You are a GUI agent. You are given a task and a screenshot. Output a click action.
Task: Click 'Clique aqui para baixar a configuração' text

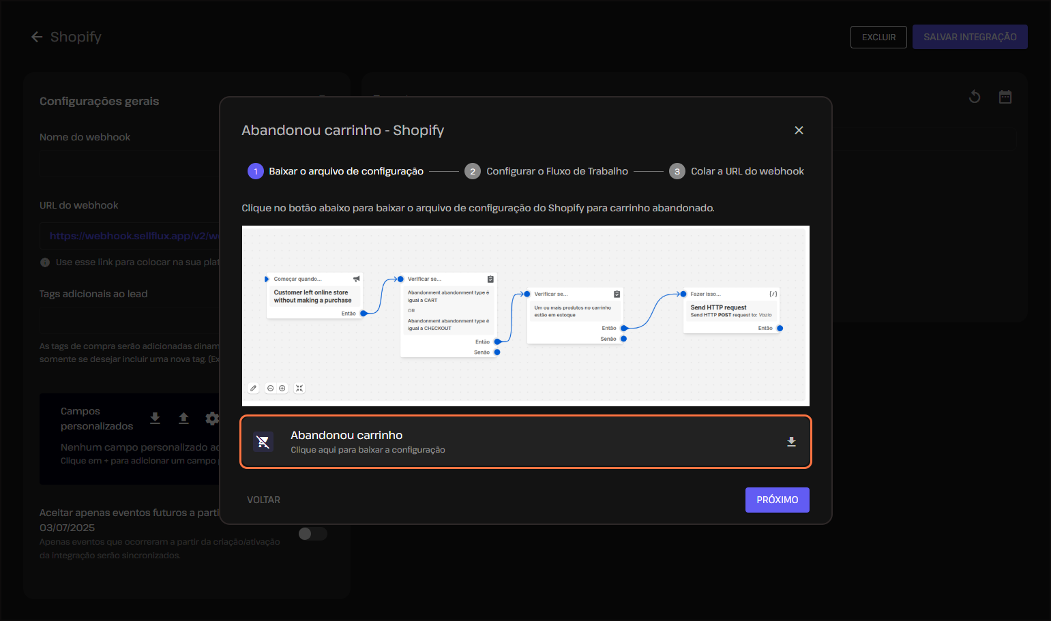[368, 450]
